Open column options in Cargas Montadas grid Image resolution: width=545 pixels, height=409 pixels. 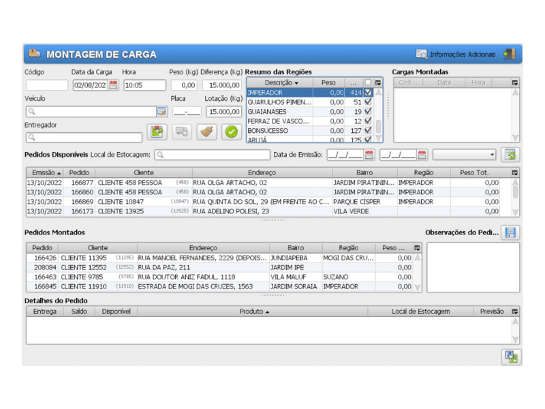pyautogui.click(x=515, y=82)
